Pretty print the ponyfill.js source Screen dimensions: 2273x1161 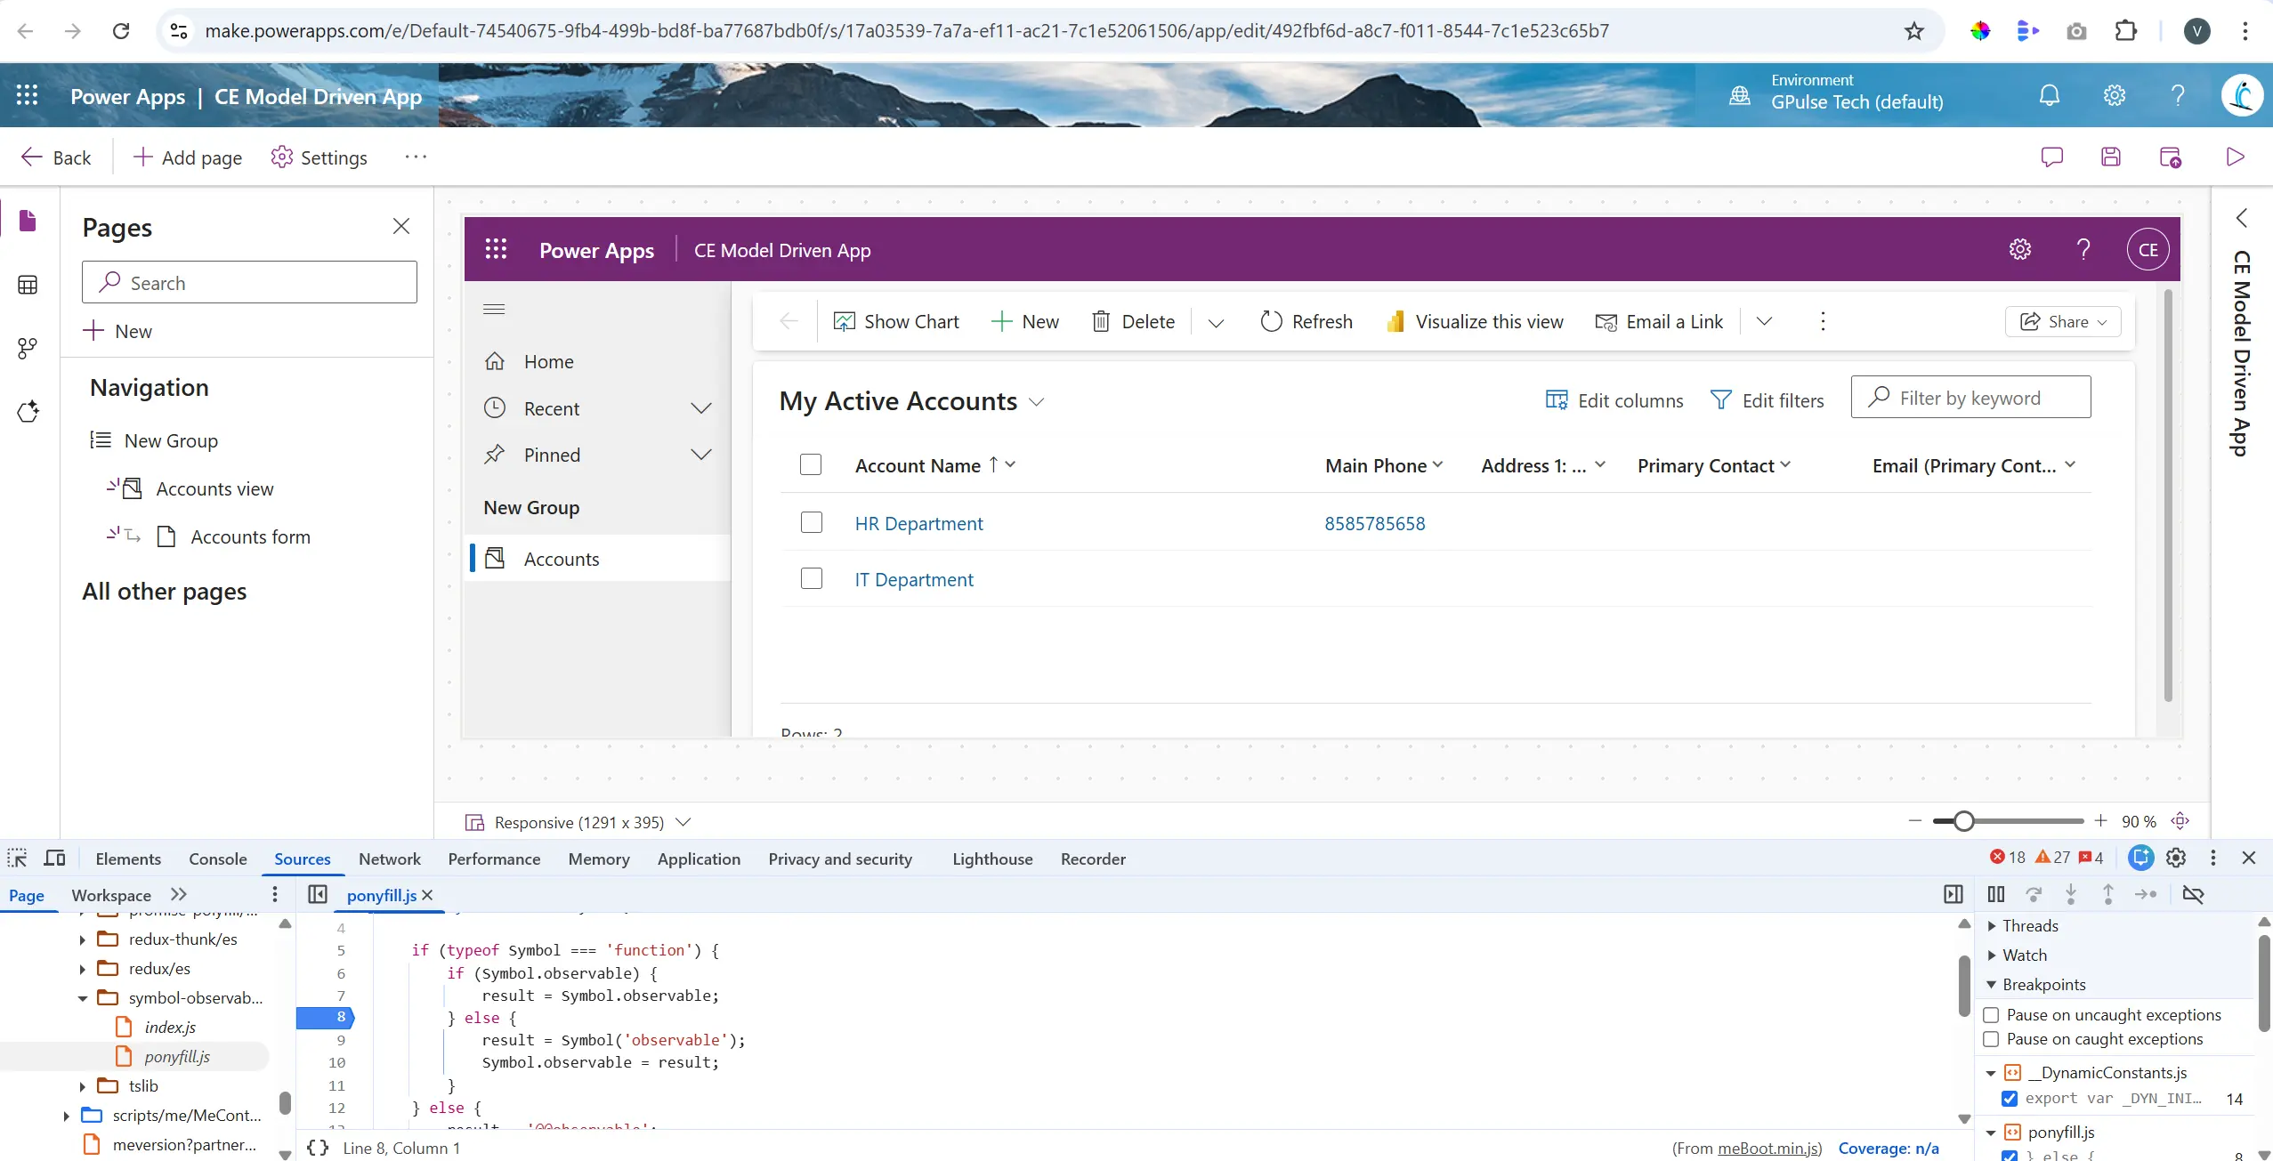pos(318,1148)
